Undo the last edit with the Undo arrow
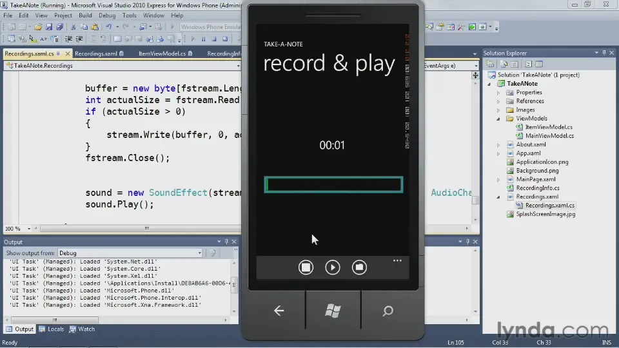This screenshot has width=619, height=348. (108, 27)
